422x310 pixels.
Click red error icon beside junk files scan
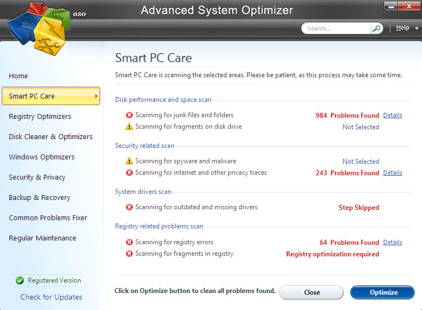coord(129,115)
